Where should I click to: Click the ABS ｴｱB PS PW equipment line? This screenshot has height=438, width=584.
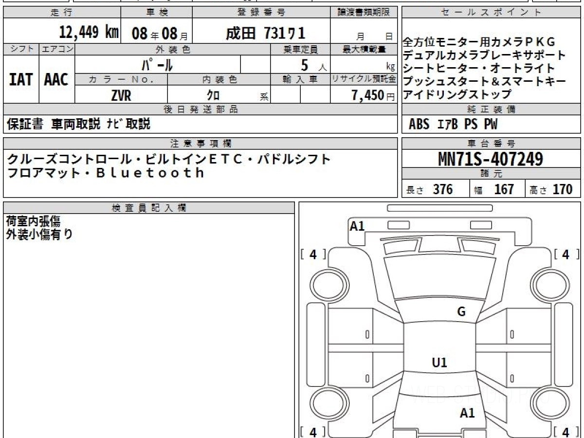tap(453, 125)
